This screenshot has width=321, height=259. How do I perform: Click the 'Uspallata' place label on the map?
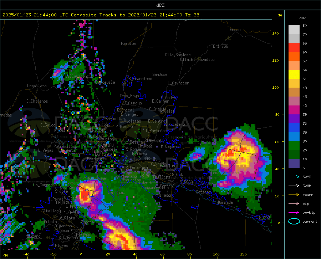click(37, 86)
